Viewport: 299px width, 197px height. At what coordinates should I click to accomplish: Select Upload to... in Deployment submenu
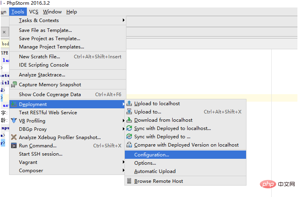pyautogui.click(x=185, y=112)
